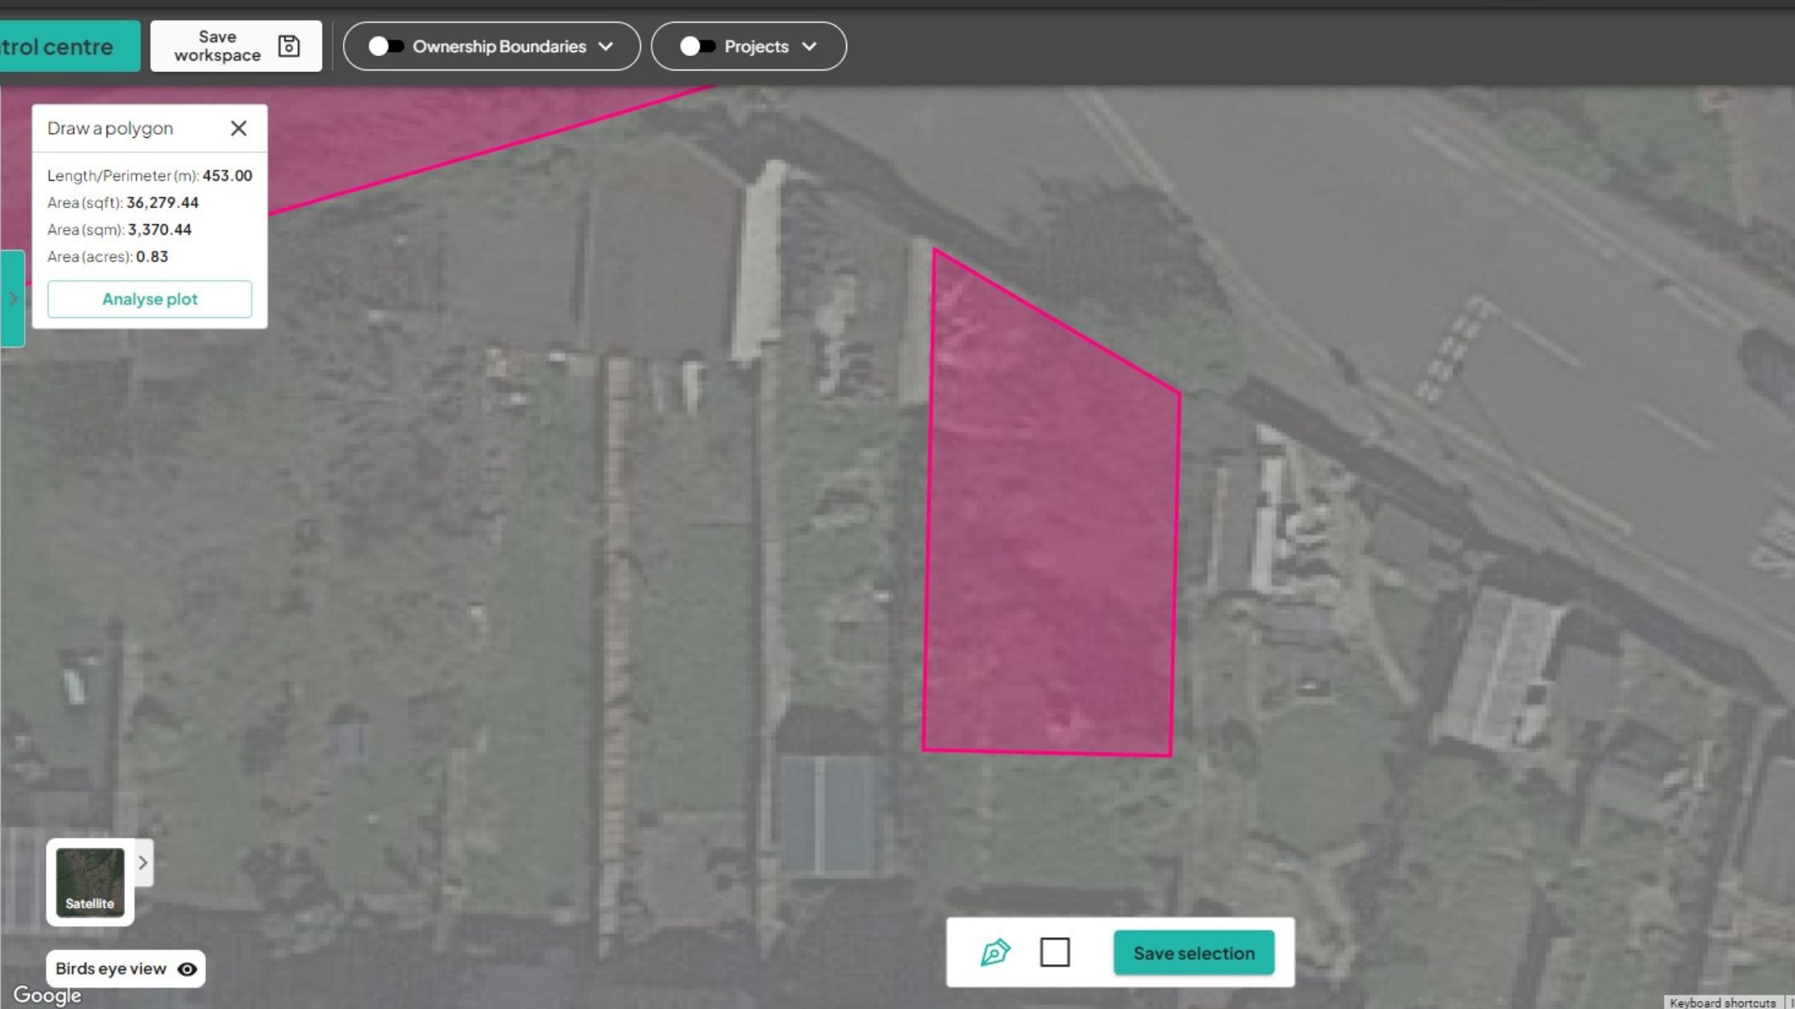Screen dimensions: 1795x1009
Task: Expand the collapsed left side panel
Action: click(11, 298)
